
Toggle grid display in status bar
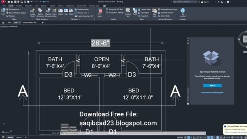[x=185, y=137]
